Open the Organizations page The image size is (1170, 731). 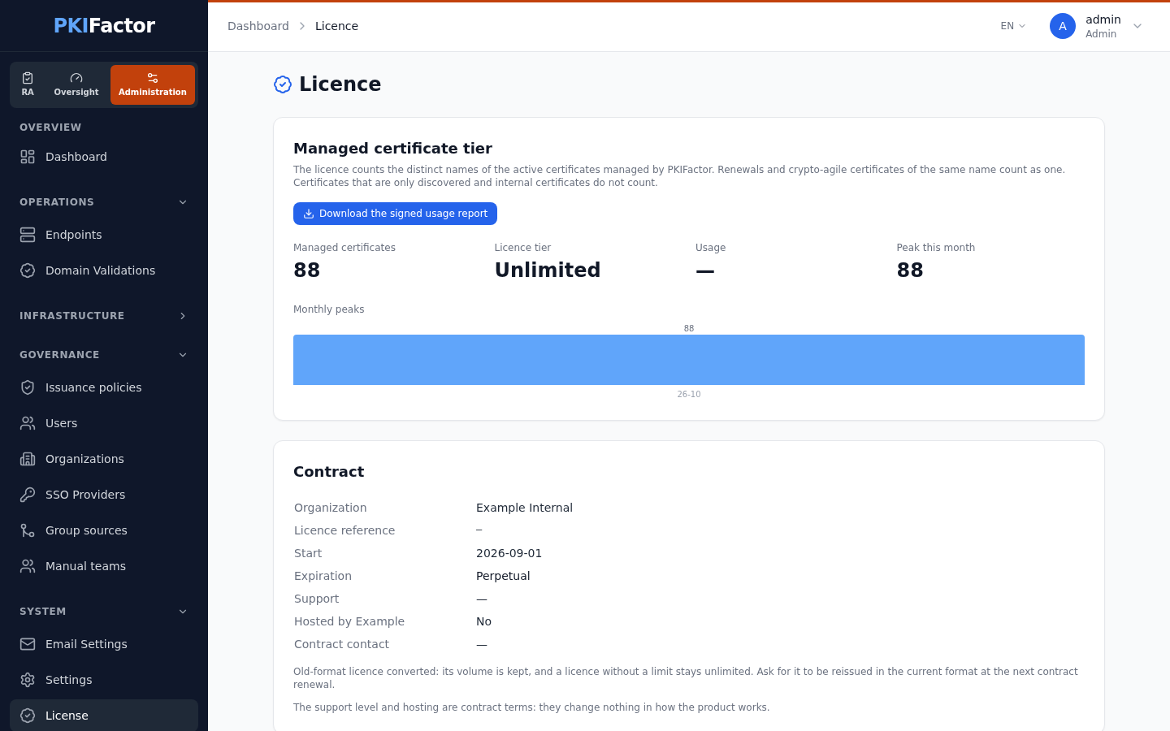[x=104, y=459]
